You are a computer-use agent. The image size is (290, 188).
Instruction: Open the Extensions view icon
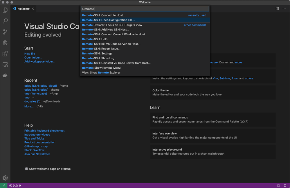click(x=5, y=54)
